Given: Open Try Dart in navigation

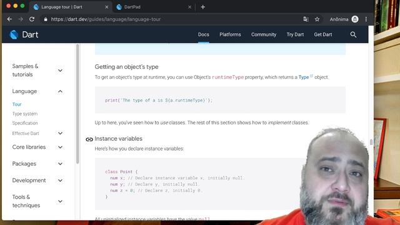Looking at the screenshot, I should point(295,34).
